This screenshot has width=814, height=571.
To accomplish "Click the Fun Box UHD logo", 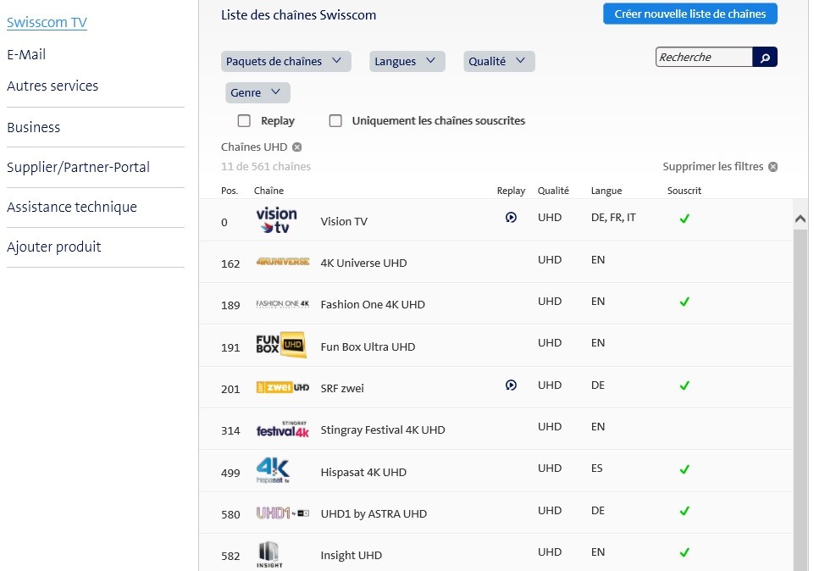I will (x=281, y=346).
